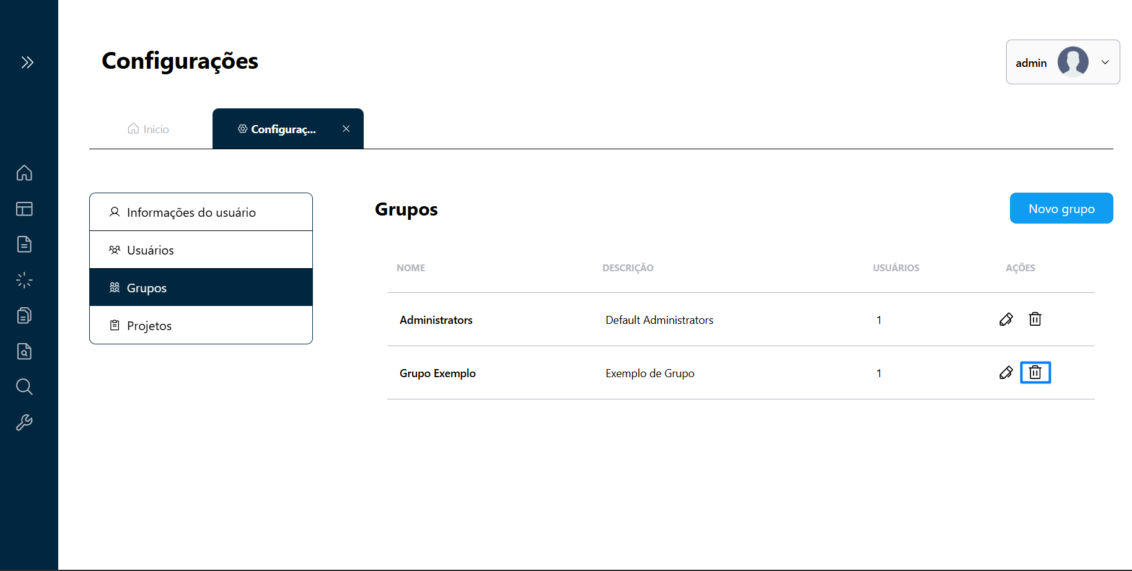This screenshot has width=1132, height=571.
Task: Close the Configurações tab
Action: [x=346, y=128]
